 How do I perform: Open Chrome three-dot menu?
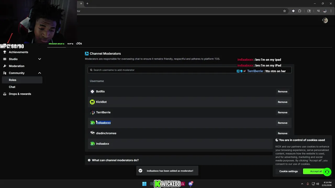[x=331, y=11]
